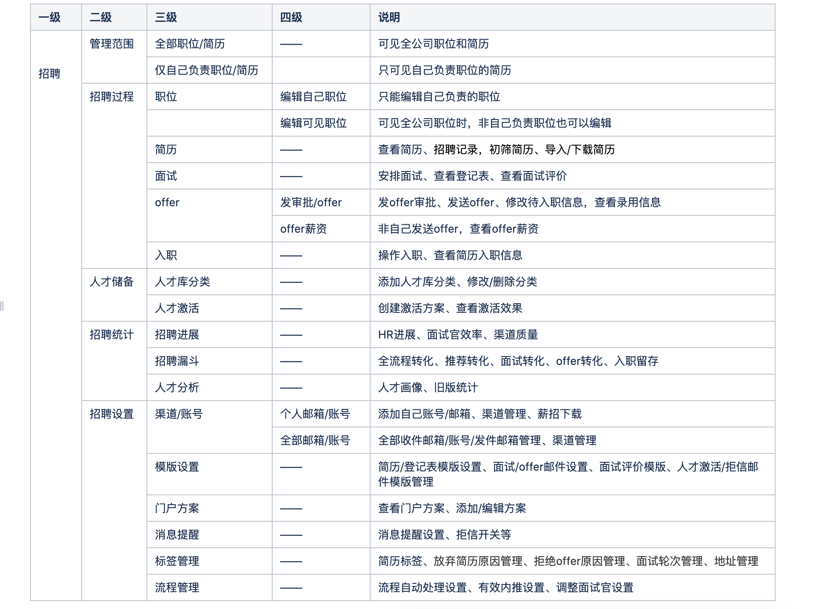
Task: Select the 招聘统计 cell
Action: point(114,361)
